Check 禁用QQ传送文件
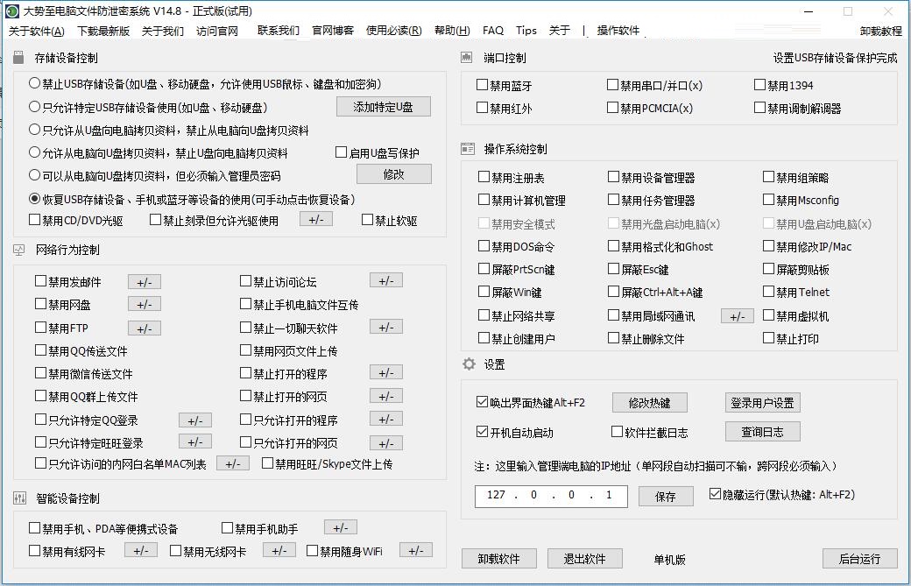This screenshot has width=911, height=586. click(x=40, y=350)
